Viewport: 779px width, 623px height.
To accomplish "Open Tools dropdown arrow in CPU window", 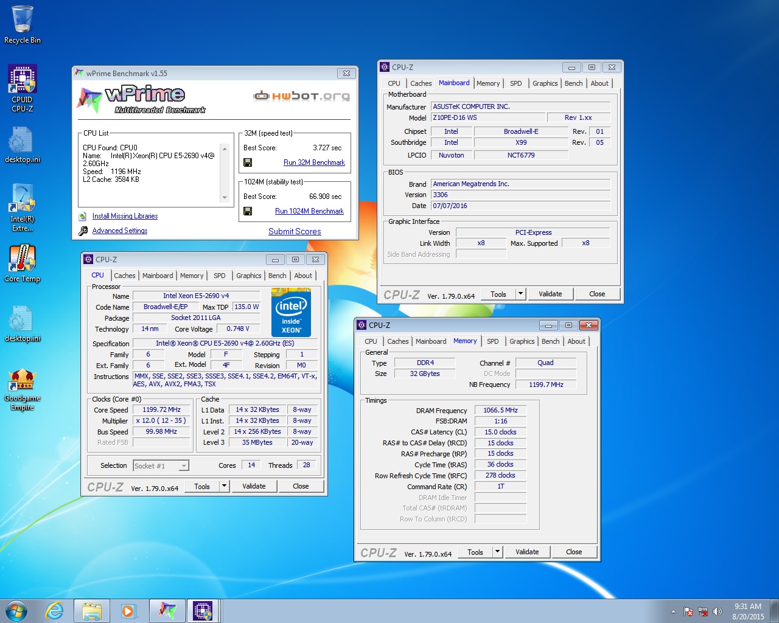I will click(x=224, y=486).
